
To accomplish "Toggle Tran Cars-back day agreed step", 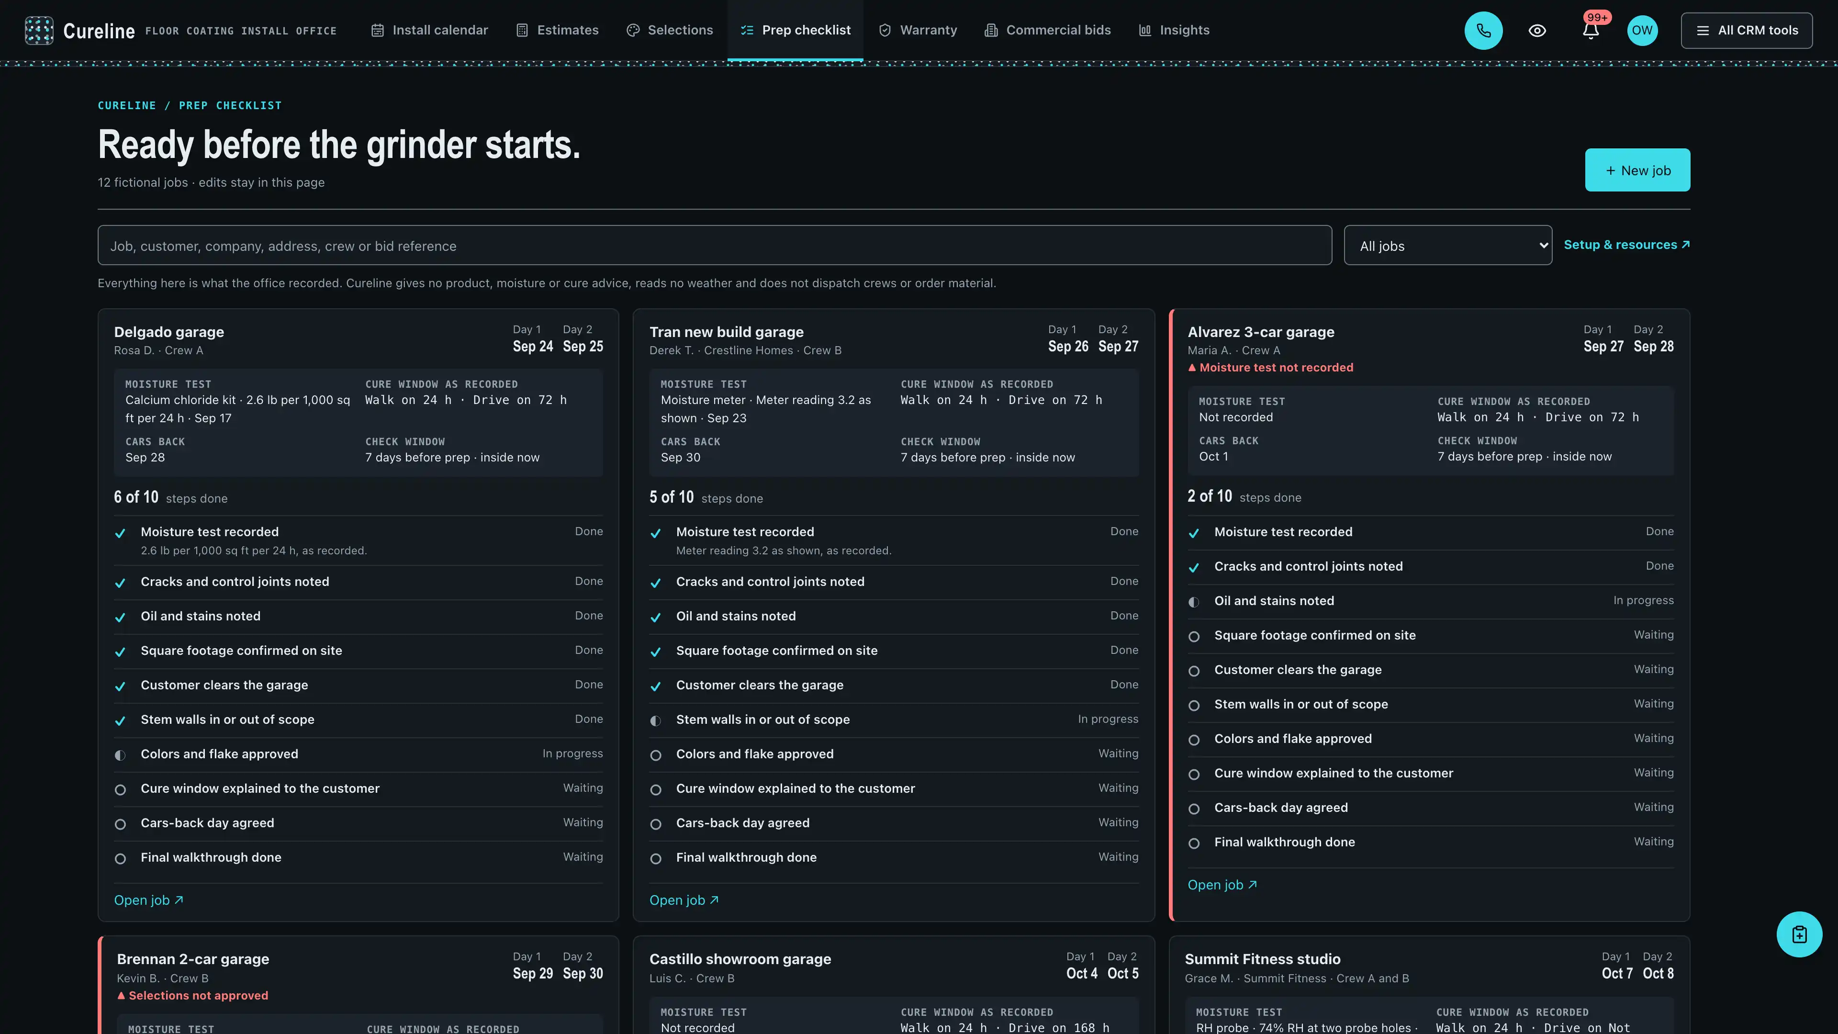I will pyautogui.click(x=893, y=823).
